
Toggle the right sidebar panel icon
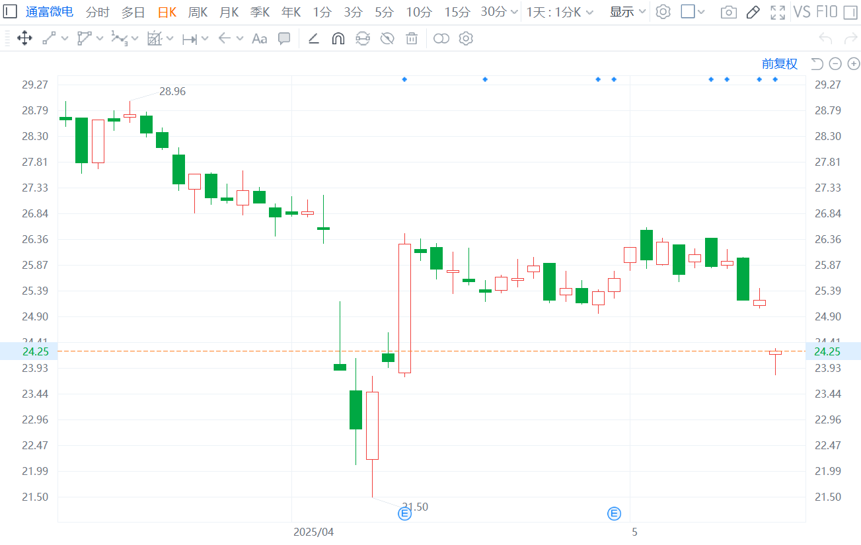[850, 12]
